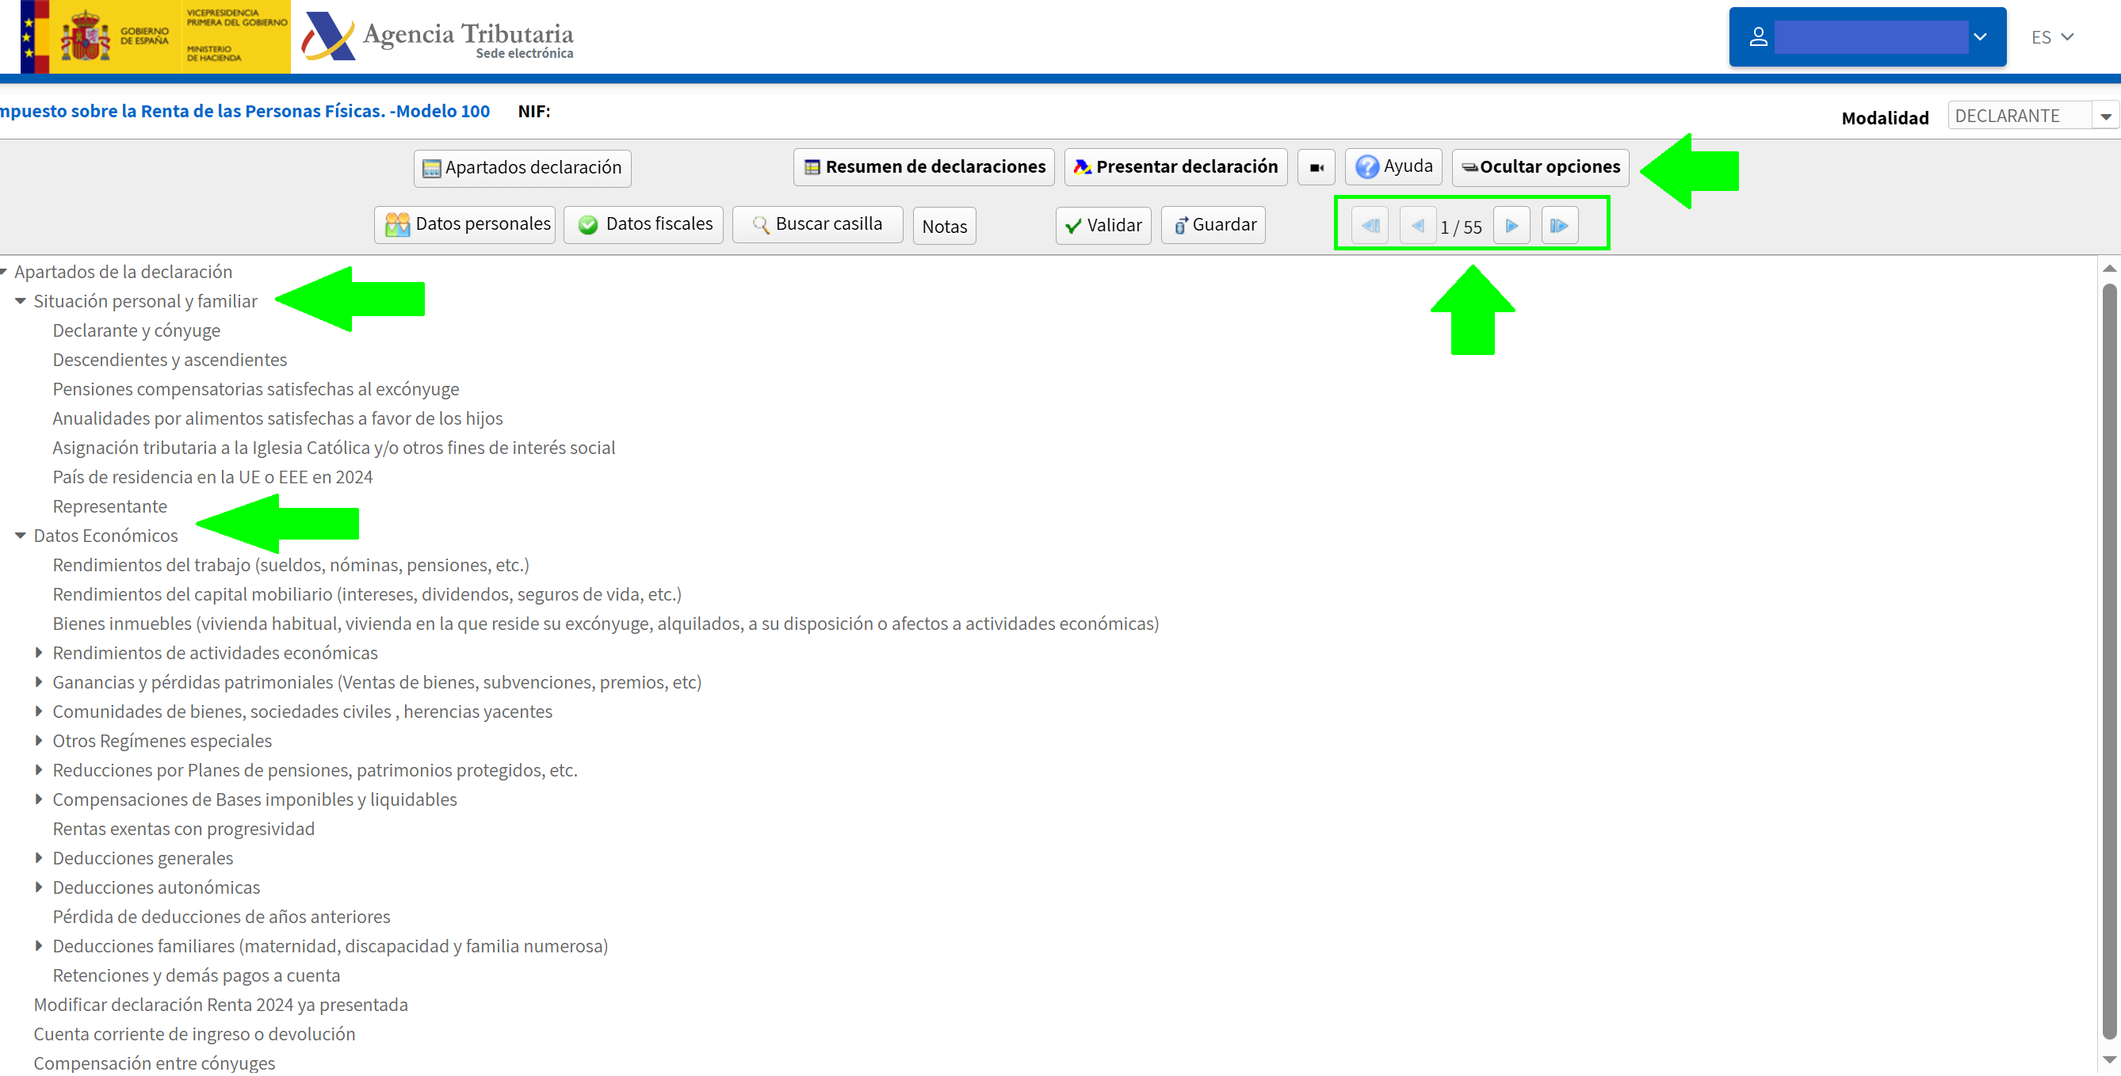
Task: Use the Buscar casilla search tool
Action: pyautogui.click(x=817, y=223)
